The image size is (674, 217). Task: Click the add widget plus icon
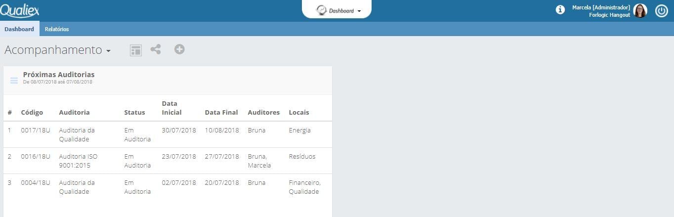(179, 49)
